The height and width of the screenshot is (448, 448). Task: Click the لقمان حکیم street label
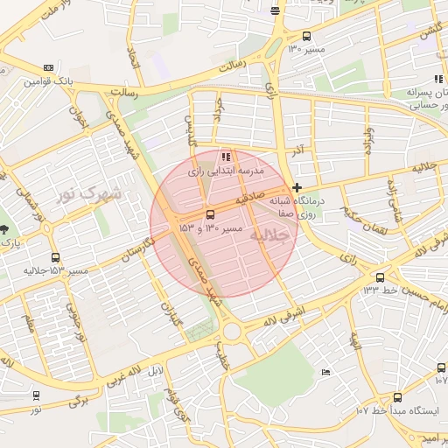point(364,221)
